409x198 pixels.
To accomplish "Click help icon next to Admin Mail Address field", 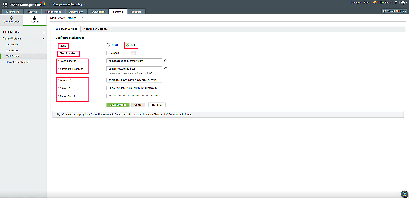I will (166, 69).
